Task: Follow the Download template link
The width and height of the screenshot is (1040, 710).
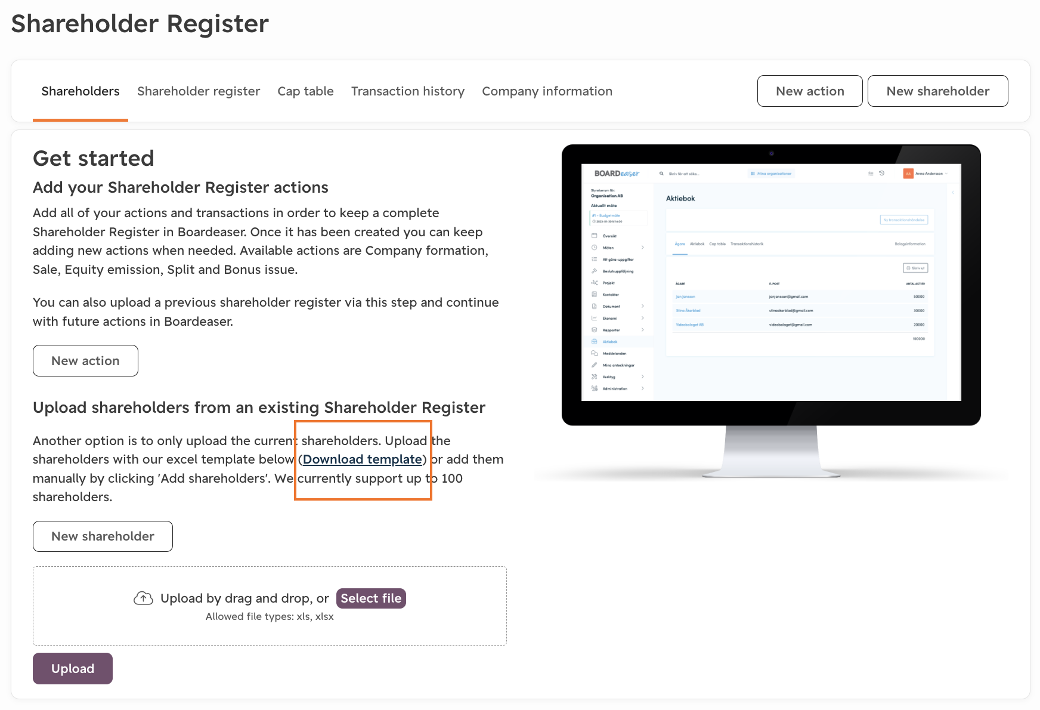Action: click(363, 459)
